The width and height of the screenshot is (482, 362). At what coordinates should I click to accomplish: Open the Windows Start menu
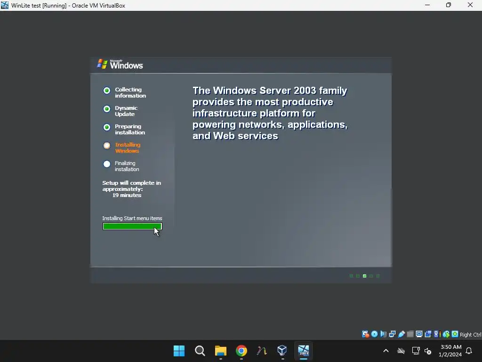(x=179, y=351)
